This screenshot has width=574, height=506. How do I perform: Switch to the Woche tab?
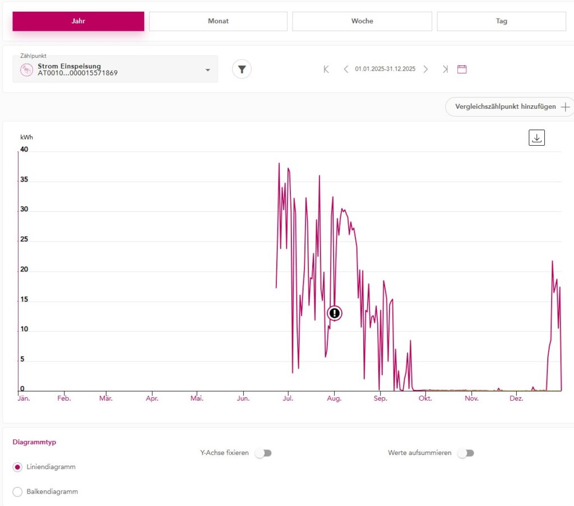click(x=362, y=21)
